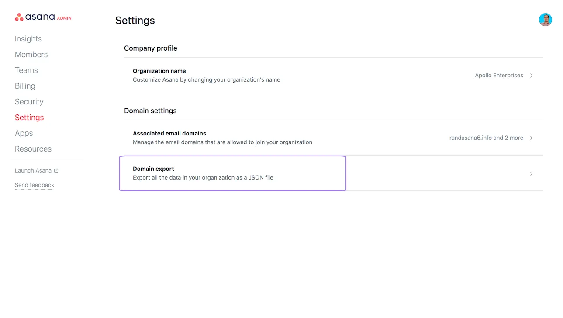Click the Domain export row chevron arrow
Image resolution: width=563 pixels, height=318 pixels.
[x=531, y=174]
